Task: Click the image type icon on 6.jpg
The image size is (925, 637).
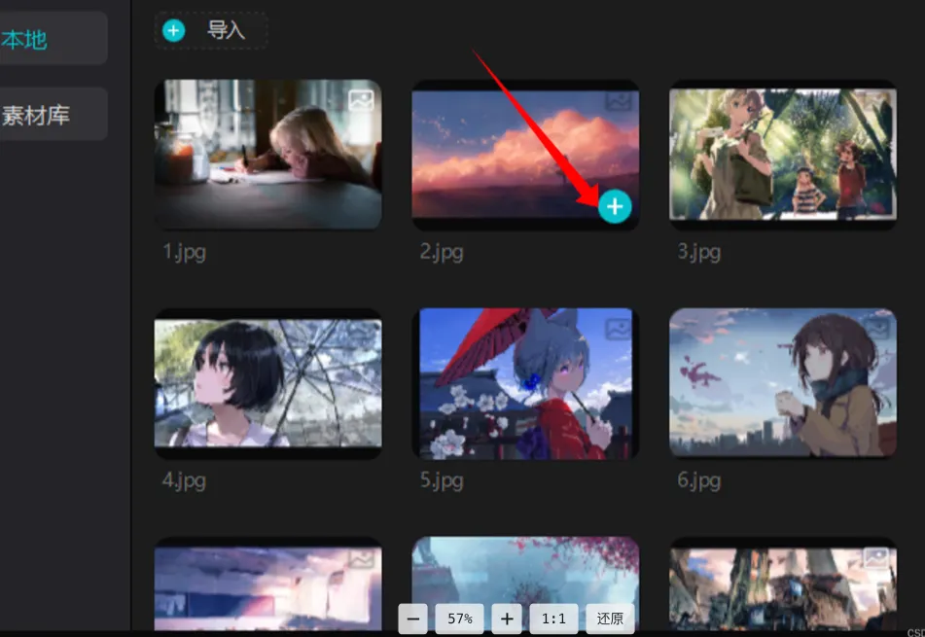Action: coord(876,329)
